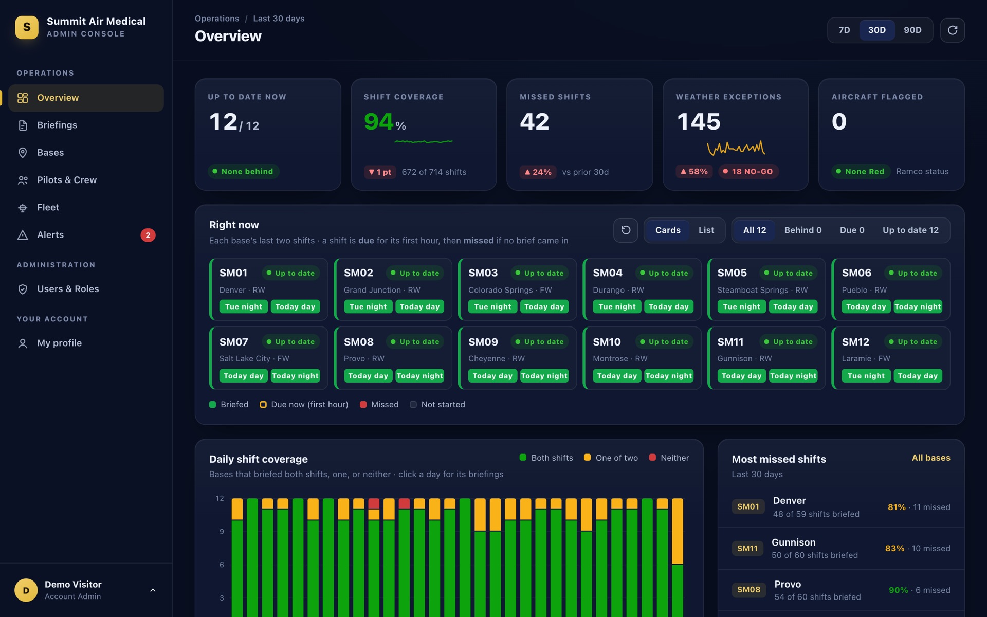
Task: Open the SM09 Cheyenne base card
Action: point(518,358)
